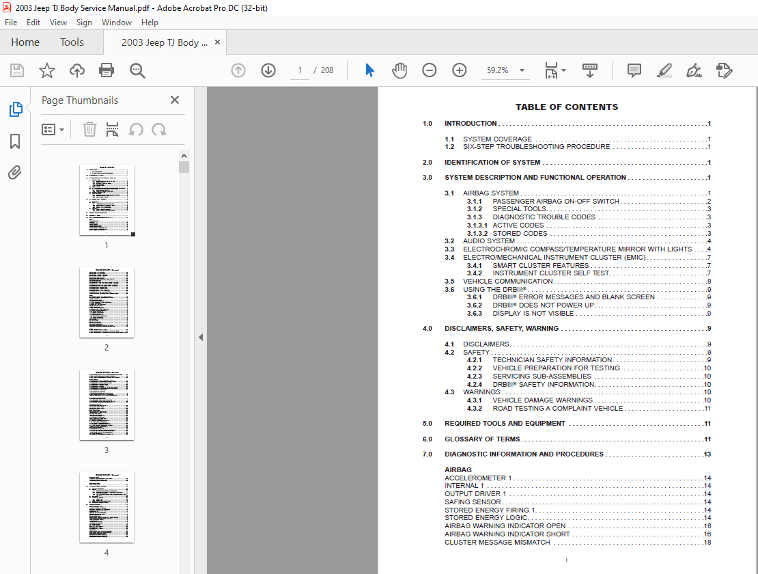
Task: Click the insert page break thumbnail-panel icon
Action: (x=112, y=130)
